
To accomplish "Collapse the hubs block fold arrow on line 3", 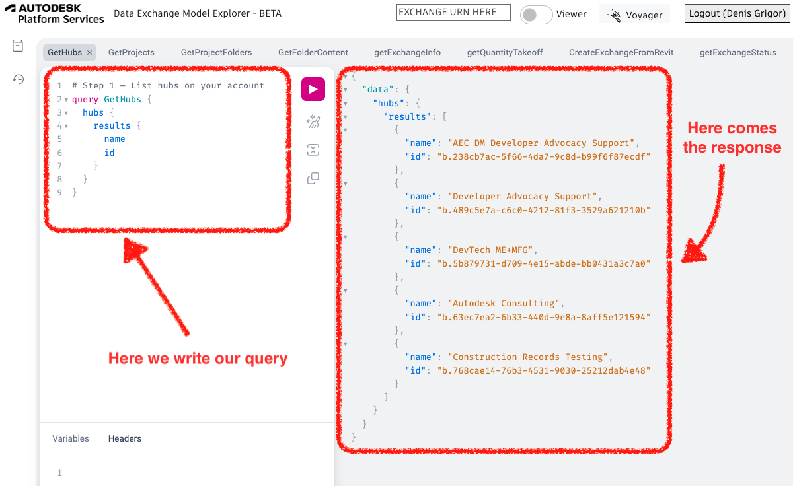I will (66, 113).
